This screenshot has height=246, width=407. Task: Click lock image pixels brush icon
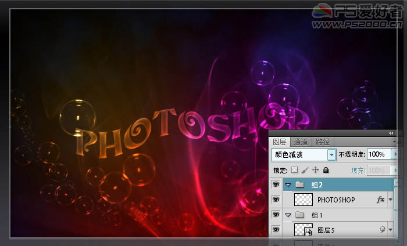click(x=305, y=170)
